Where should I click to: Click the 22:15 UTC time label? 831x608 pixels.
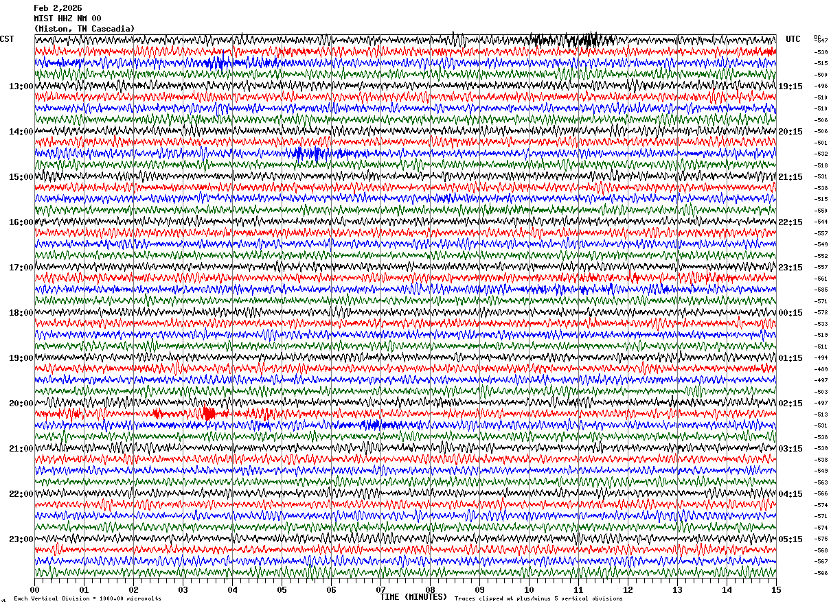tap(790, 222)
